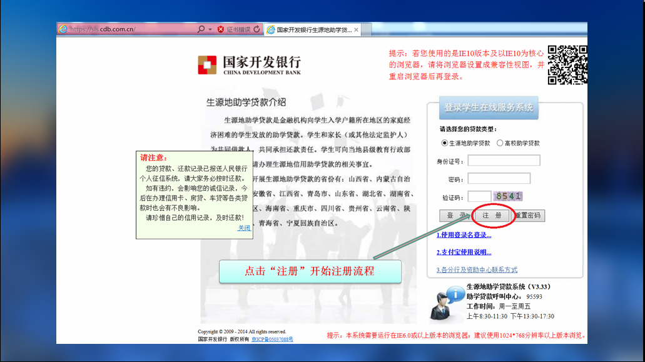Focus the 身份证号 input field
This screenshot has width=645, height=362.
504,161
